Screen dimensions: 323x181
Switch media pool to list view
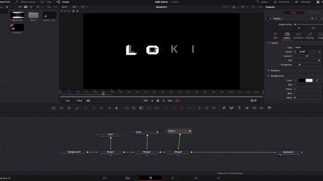coord(31,7)
